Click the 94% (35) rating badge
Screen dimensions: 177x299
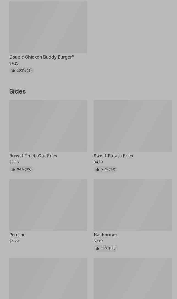21,169
